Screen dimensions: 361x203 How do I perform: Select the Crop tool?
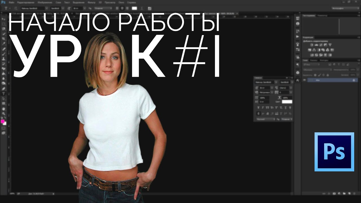(4, 39)
